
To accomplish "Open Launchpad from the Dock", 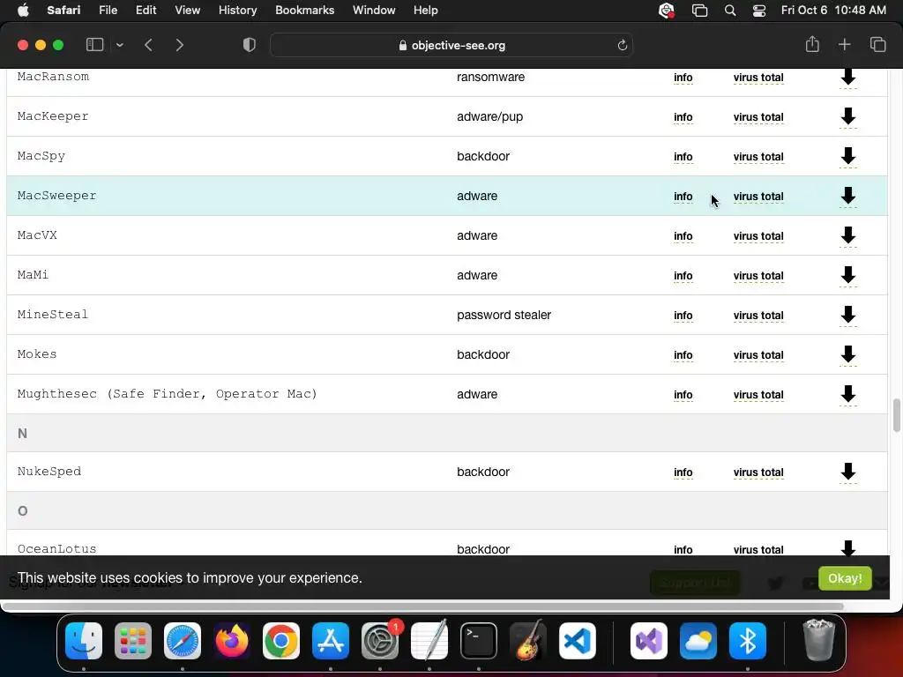I will [133, 641].
